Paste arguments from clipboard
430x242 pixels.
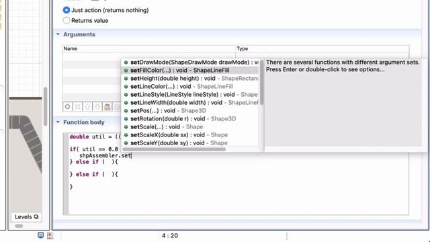107,107
